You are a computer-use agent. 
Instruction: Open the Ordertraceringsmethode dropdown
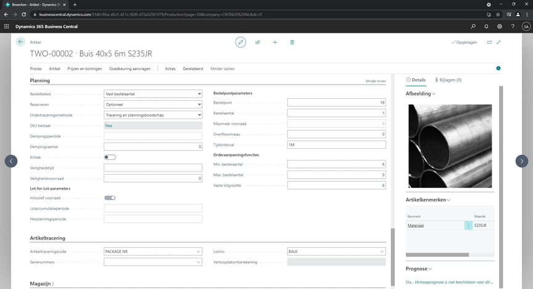[153, 115]
